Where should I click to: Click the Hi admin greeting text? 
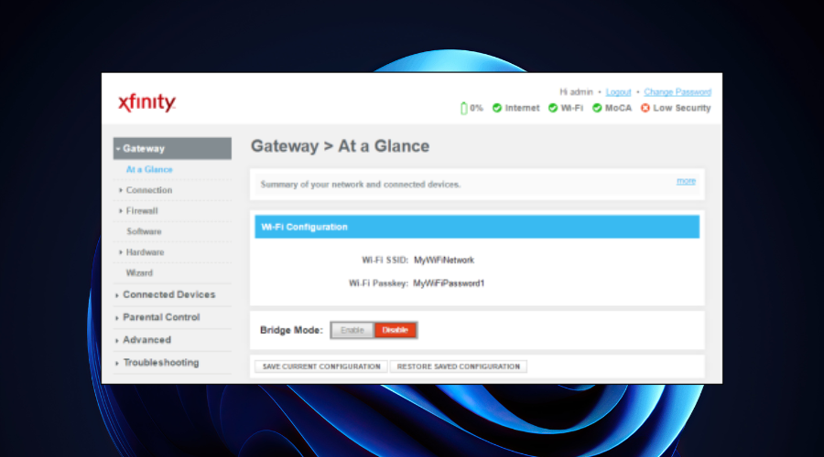[x=576, y=92]
